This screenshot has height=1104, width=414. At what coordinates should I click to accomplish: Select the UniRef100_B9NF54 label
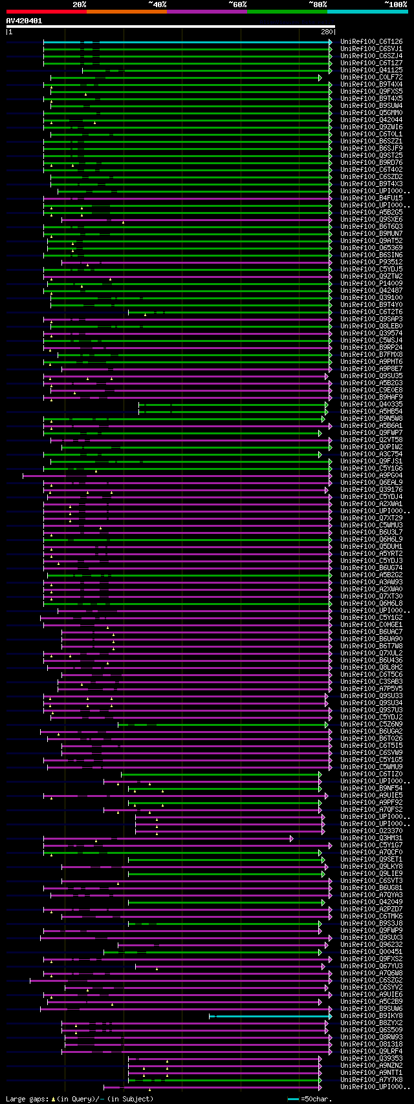pos(371,789)
